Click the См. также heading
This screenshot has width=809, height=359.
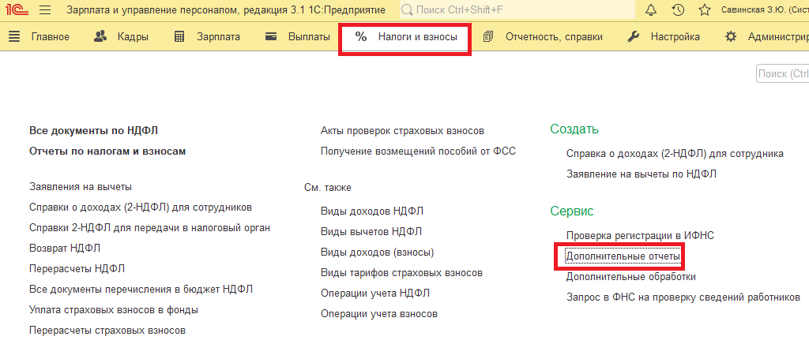pyautogui.click(x=328, y=188)
